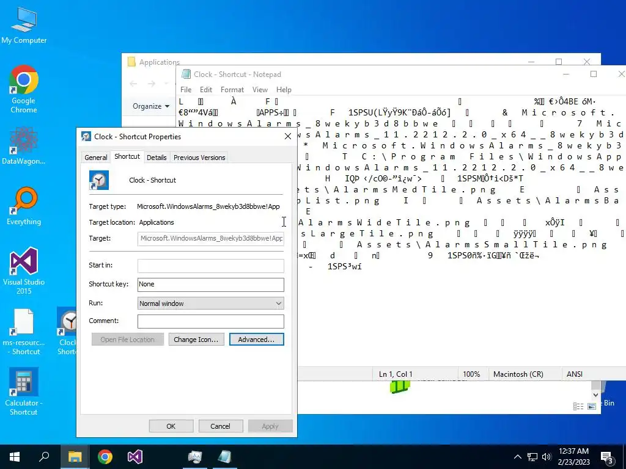Switch to Notepad taskbar icon
The image size is (626, 469).
point(225,457)
